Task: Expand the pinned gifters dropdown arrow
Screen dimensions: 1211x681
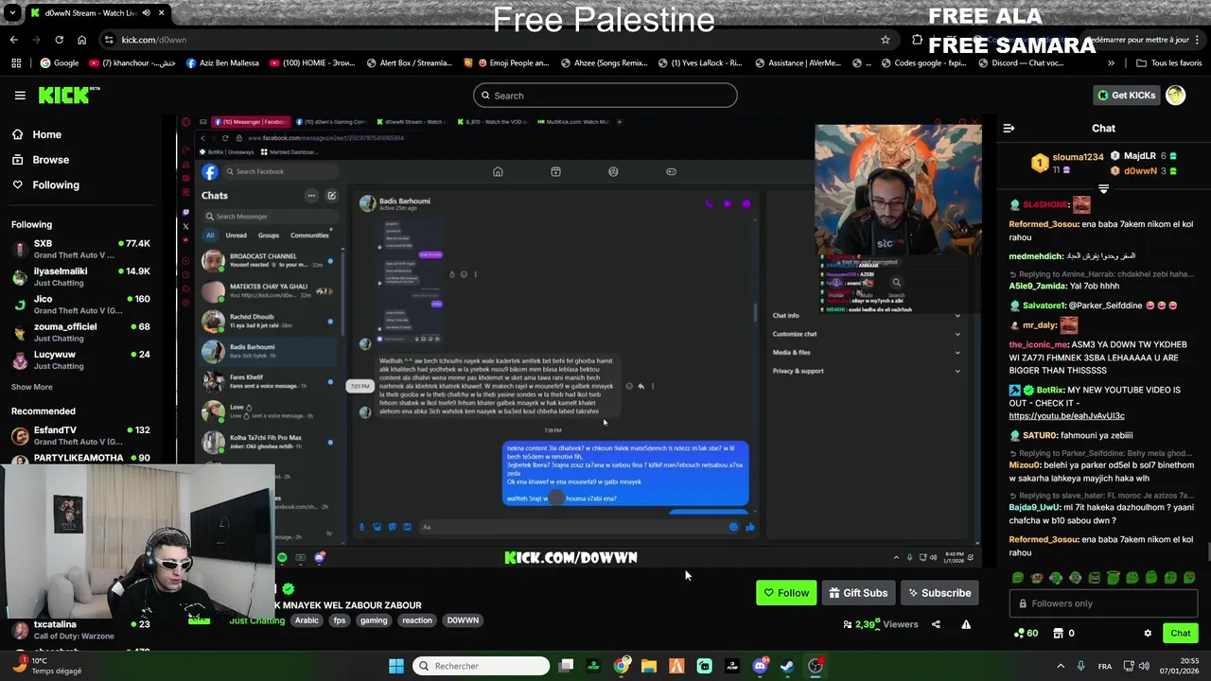Action: point(1103,189)
